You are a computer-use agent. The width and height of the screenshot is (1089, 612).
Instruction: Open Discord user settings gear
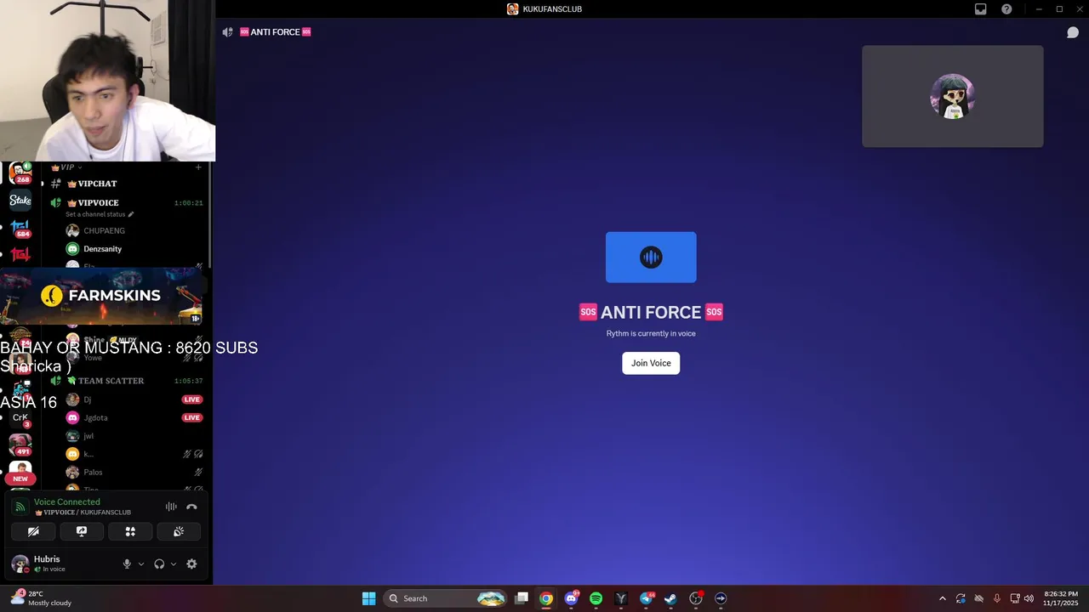[x=191, y=564]
